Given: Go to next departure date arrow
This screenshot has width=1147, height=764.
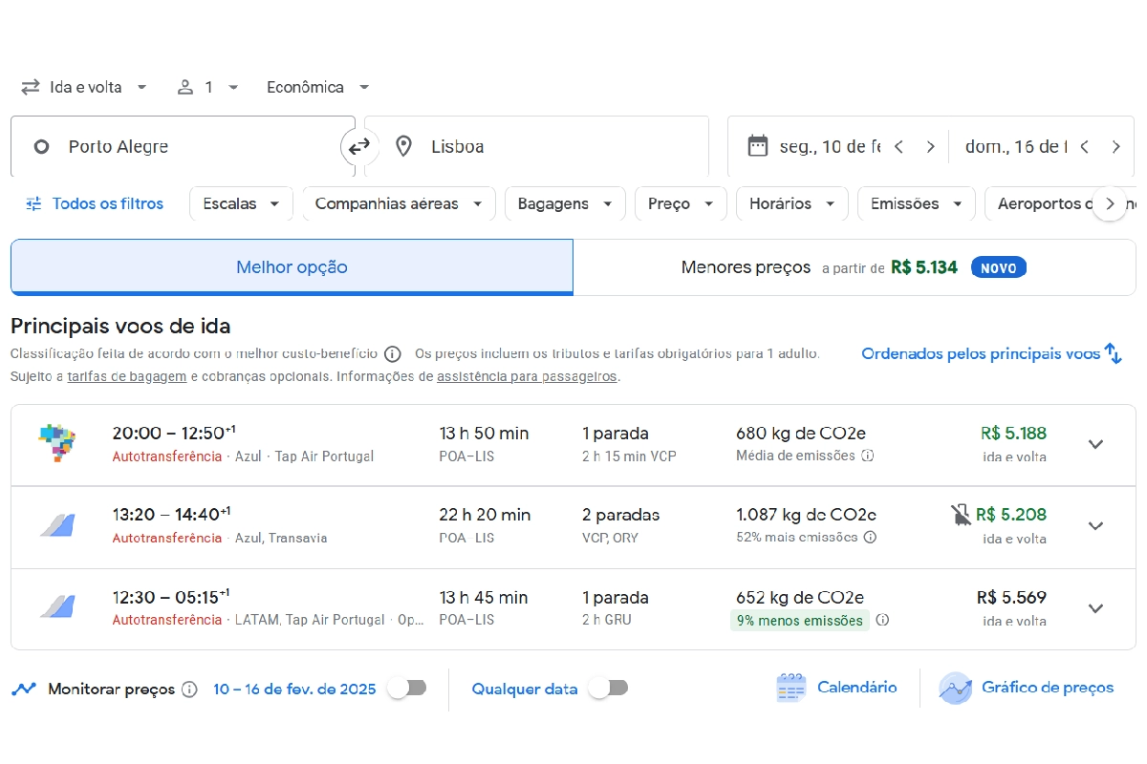Looking at the screenshot, I should [930, 147].
